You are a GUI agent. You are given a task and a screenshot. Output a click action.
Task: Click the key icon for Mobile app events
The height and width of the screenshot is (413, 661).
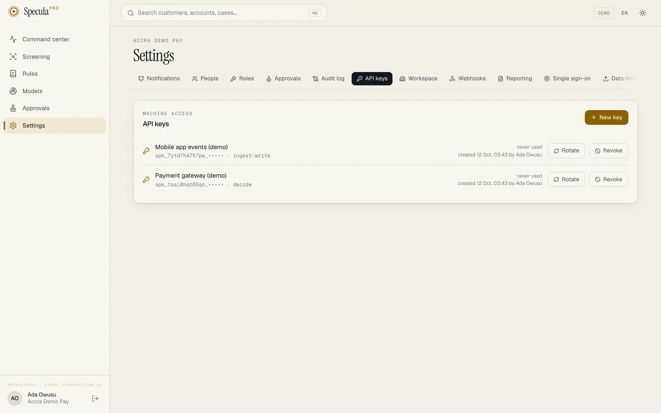point(146,151)
